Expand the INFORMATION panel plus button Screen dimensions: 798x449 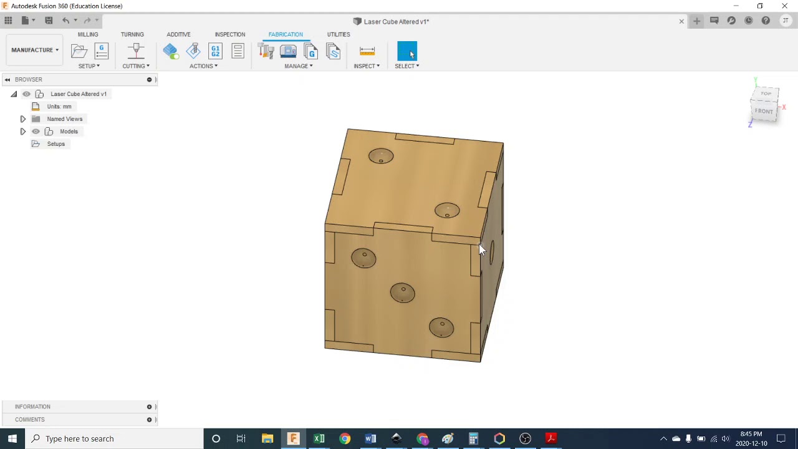tap(149, 407)
